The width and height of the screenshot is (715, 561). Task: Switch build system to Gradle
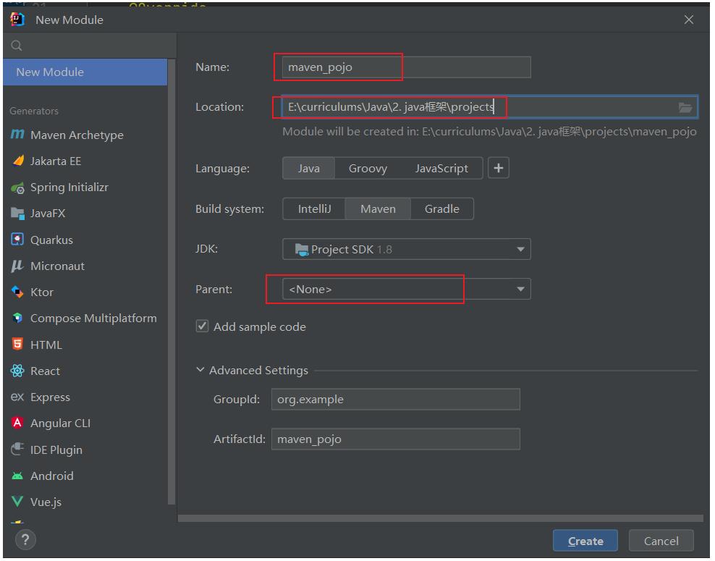click(x=442, y=209)
